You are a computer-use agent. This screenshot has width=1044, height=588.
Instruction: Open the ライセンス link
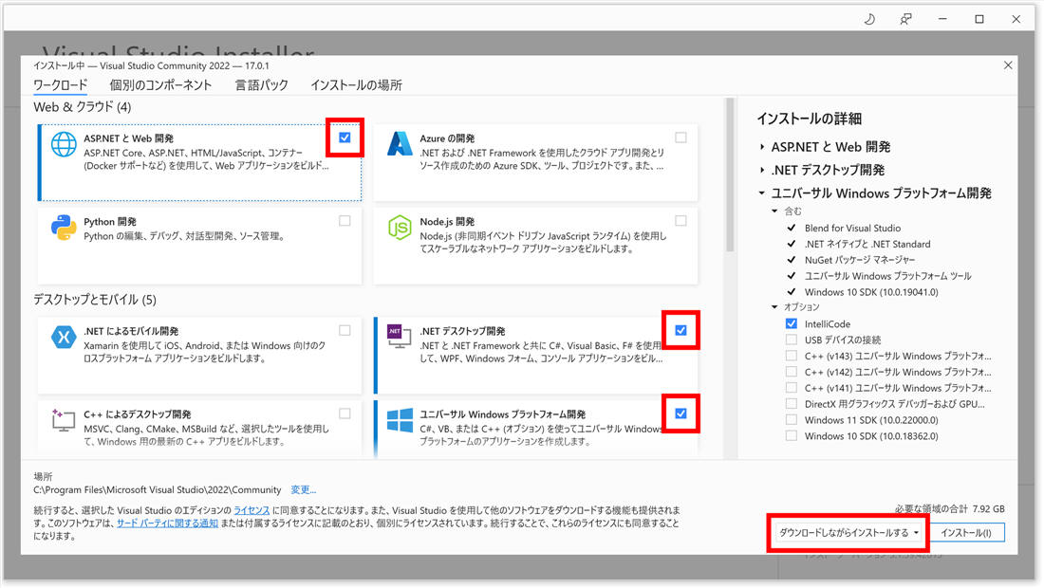pos(252,510)
